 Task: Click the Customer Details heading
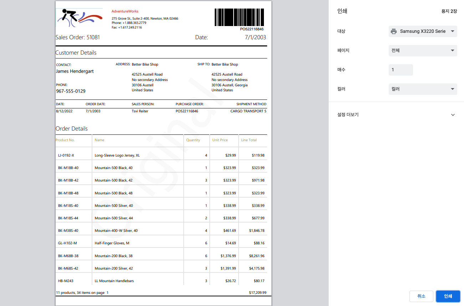click(x=76, y=53)
